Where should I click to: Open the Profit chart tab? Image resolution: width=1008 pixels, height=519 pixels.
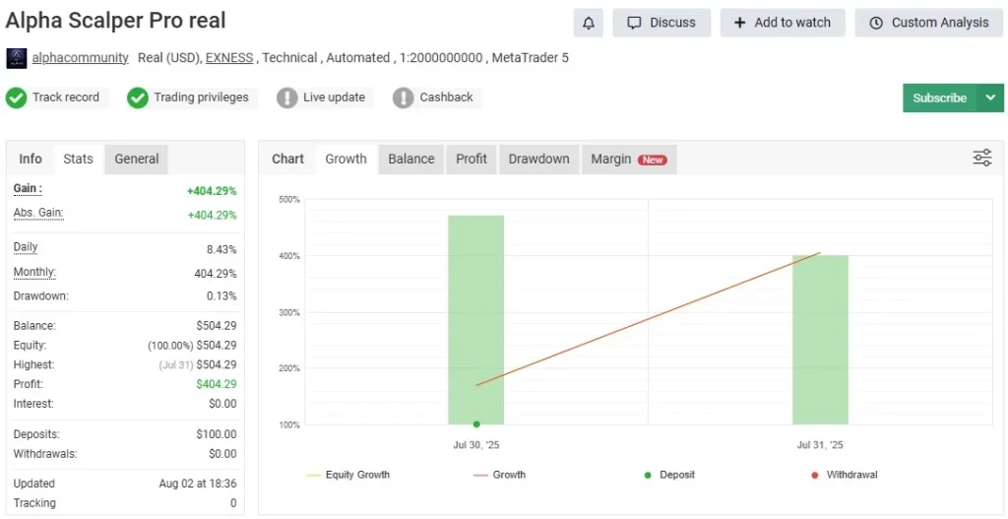coord(472,159)
